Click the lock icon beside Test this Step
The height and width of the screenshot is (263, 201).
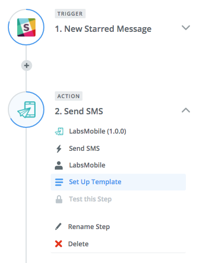[59, 199]
